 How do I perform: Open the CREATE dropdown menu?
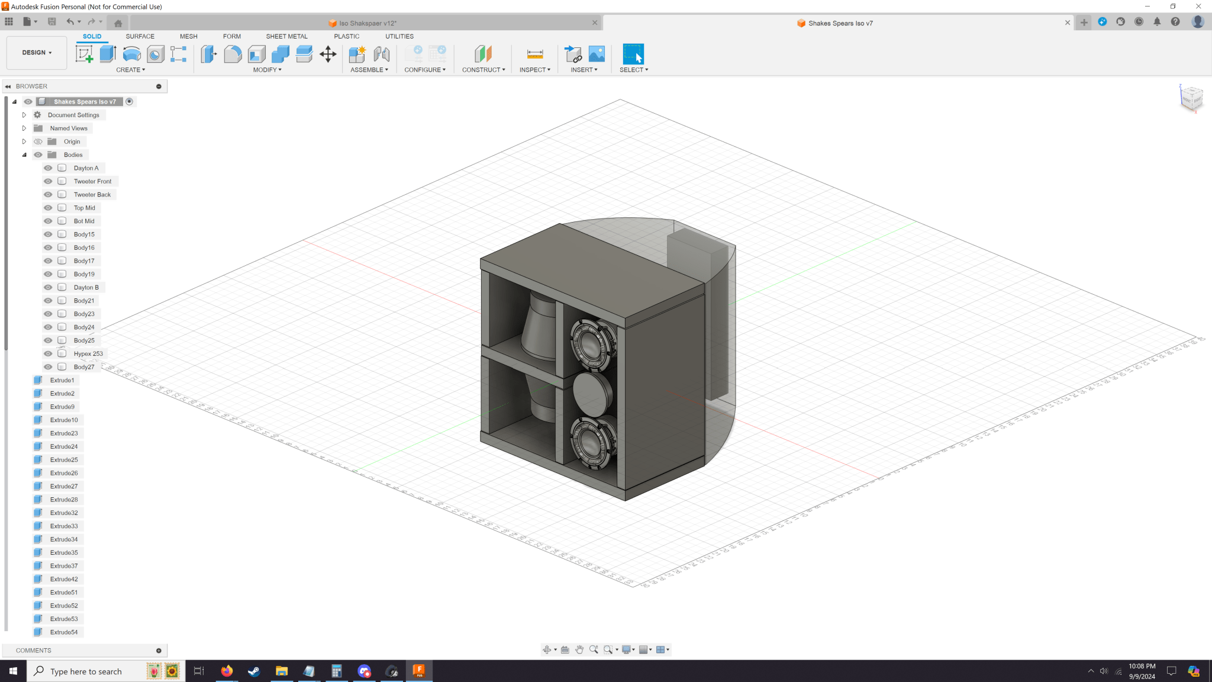(x=131, y=70)
